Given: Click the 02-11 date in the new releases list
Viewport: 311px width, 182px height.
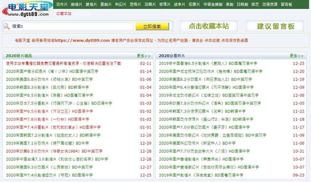Looking at the screenshot, I should click(x=145, y=63).
